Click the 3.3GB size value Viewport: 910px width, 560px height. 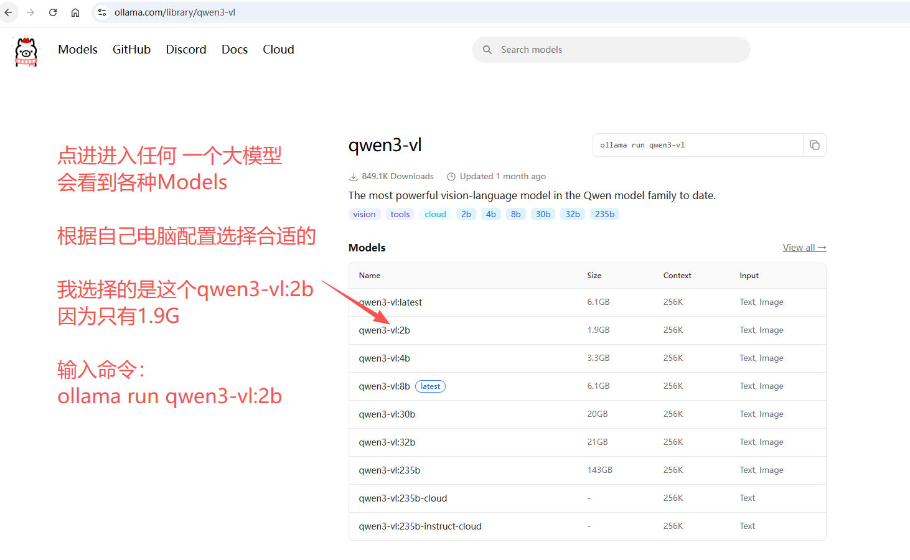point(598,358)
